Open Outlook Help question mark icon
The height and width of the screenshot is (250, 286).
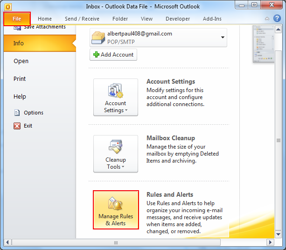(277, 18)
